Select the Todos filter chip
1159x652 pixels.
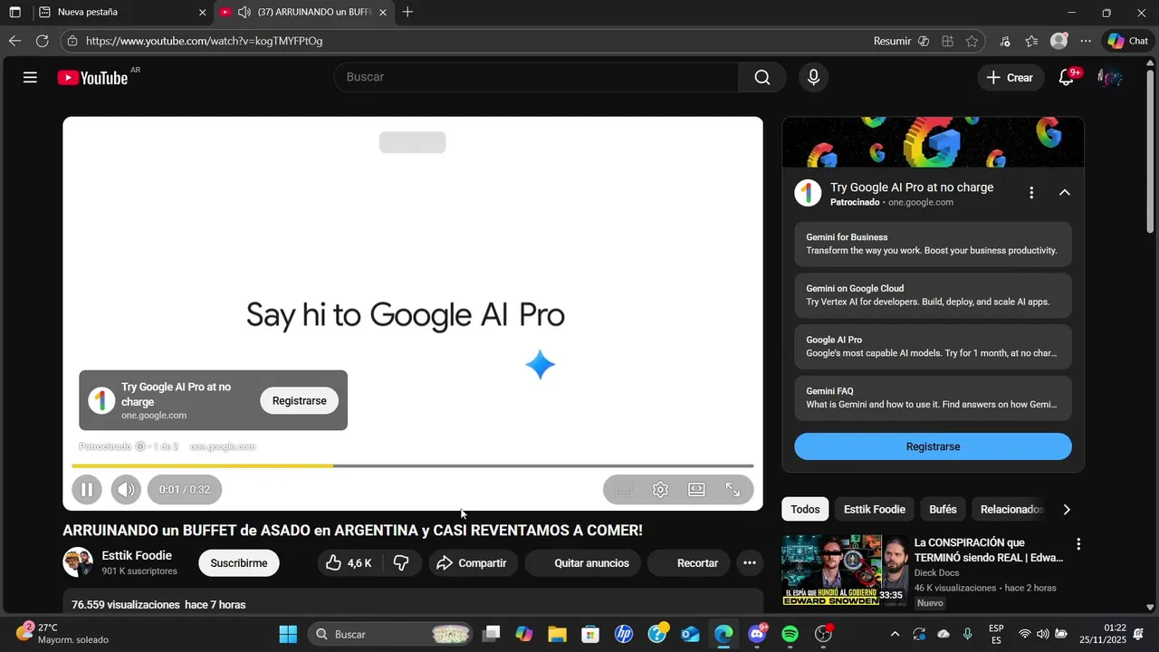pos(805,510)
